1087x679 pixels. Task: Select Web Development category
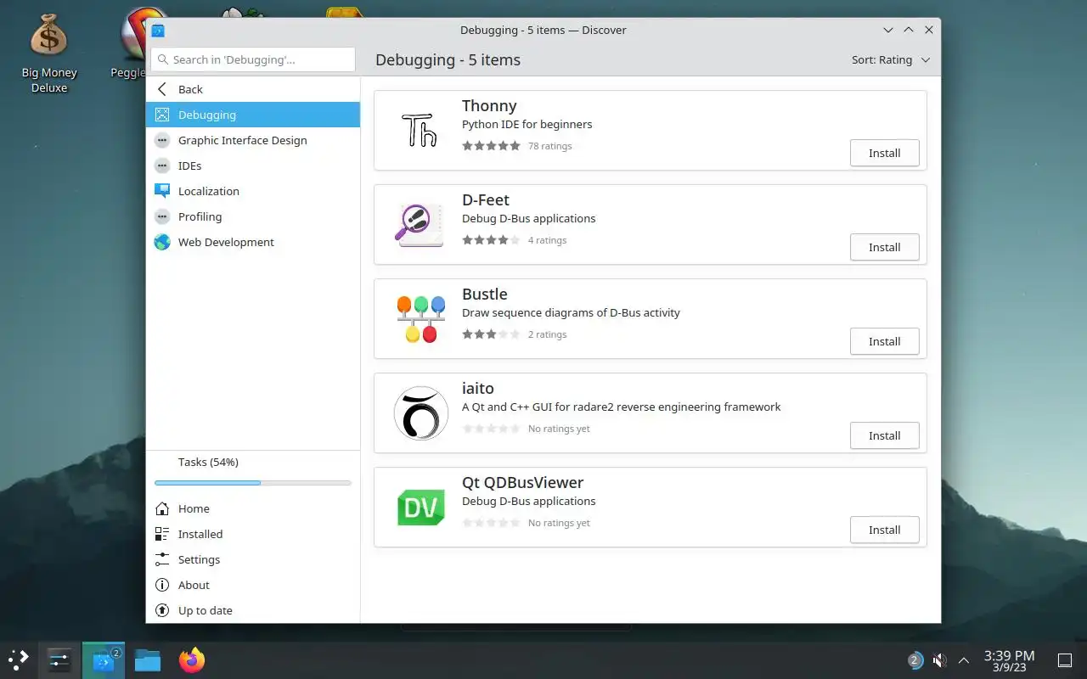tap(253, 242)
